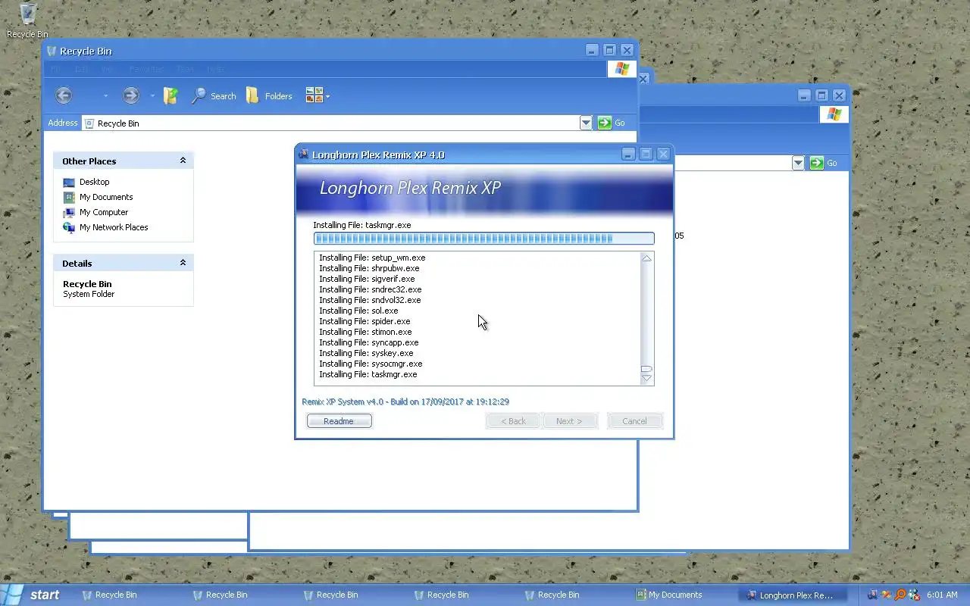Click the Readme button
Image resolution: width=970 pixels, height=606 pixels.
tap(339, 421)
